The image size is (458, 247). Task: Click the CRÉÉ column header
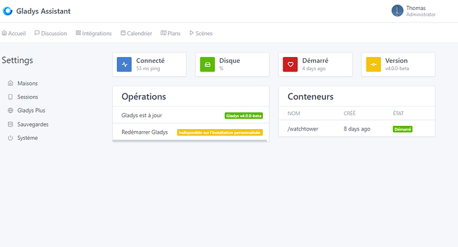click(350, 113)
